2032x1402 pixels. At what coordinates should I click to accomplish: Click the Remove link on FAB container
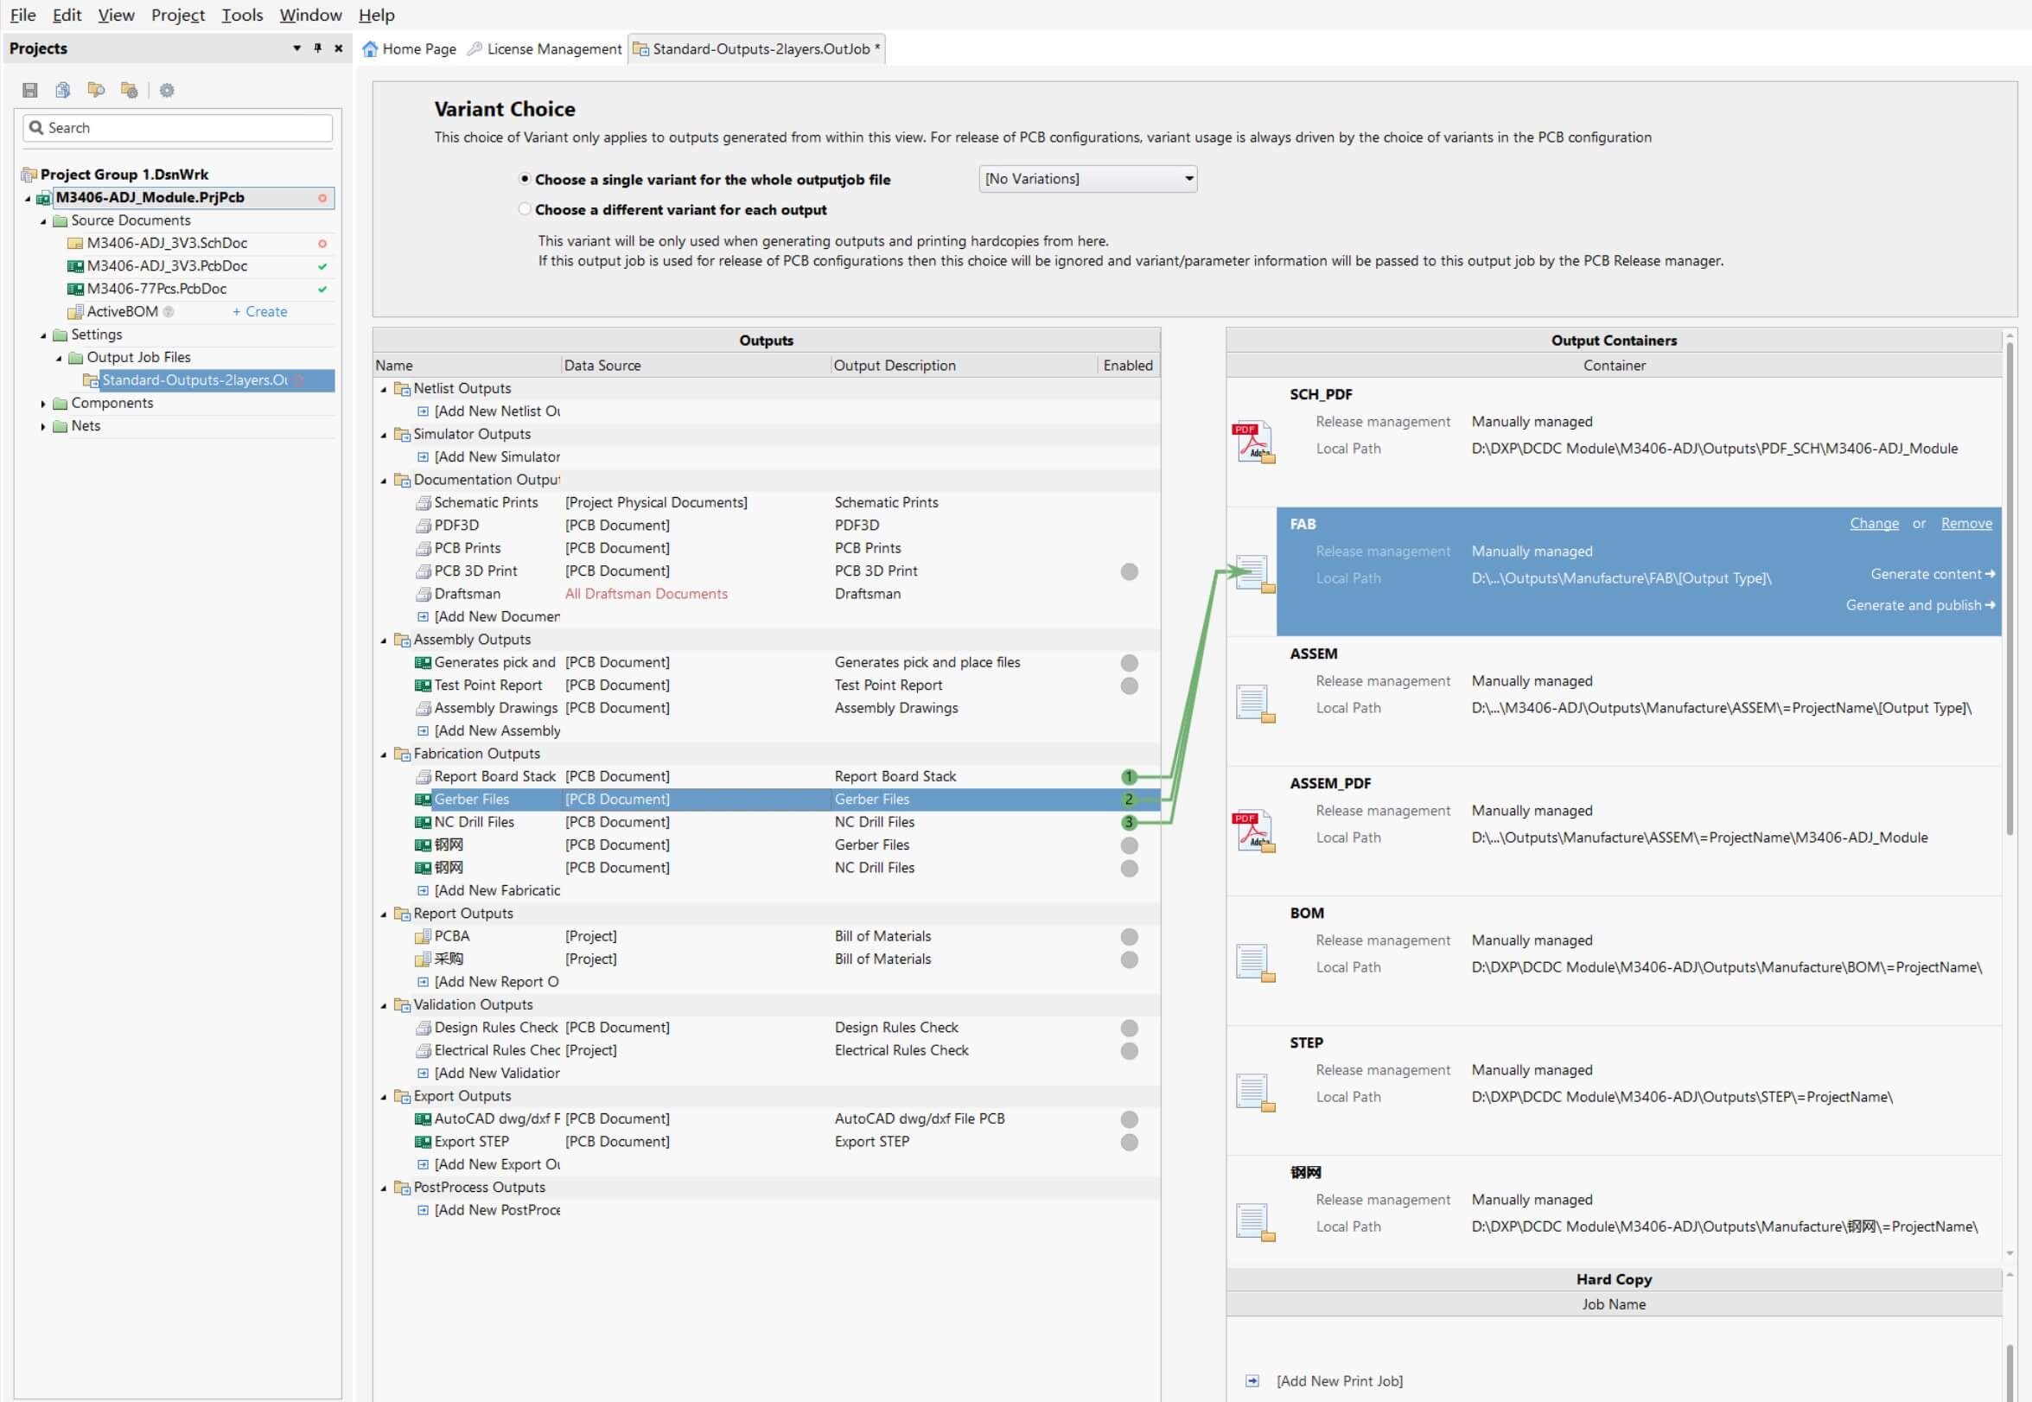tap(1965, 524)
